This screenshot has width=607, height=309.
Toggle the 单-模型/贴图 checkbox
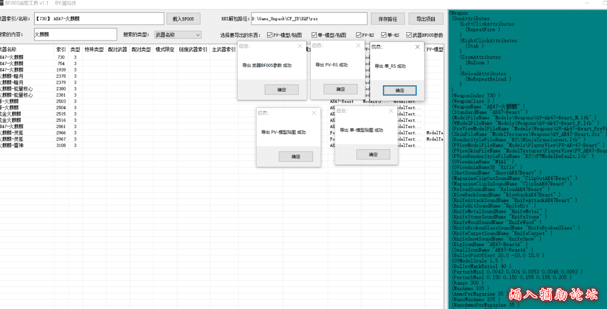[x=314, y=35]
